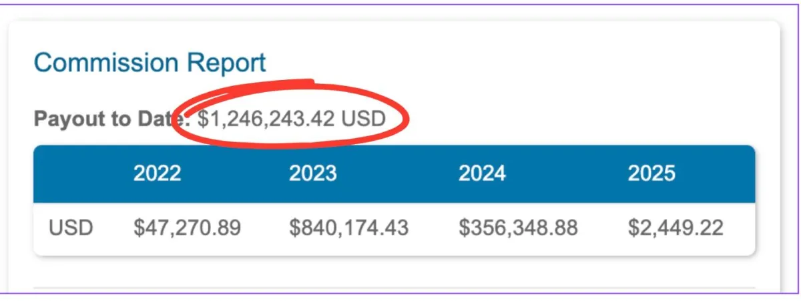
Task: Choose the 2025 column header
Action: [651, 174]
